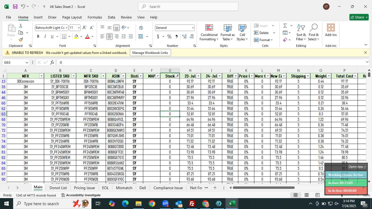Click the Share button
Screen dimensions: 372x209
click(359, 17)
